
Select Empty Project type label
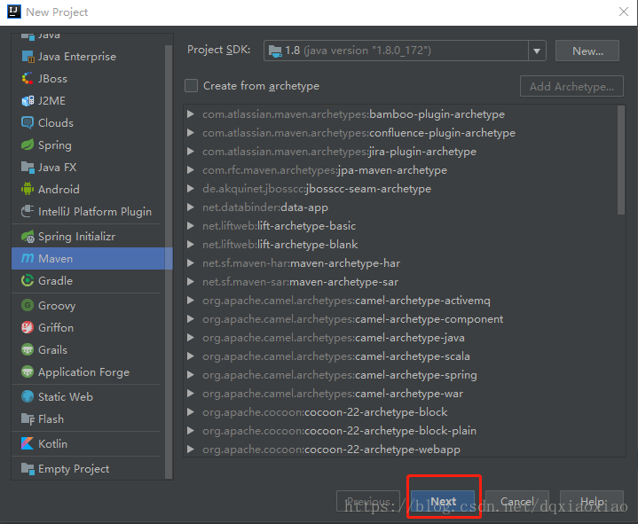[74, 468]
